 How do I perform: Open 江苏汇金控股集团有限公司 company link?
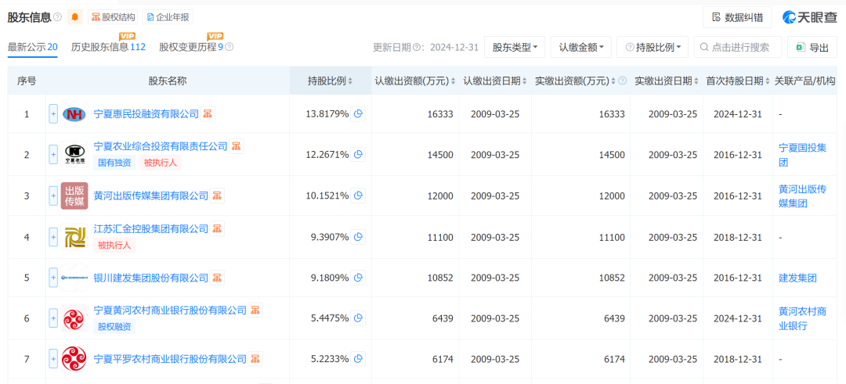click(x=151, y=229)
